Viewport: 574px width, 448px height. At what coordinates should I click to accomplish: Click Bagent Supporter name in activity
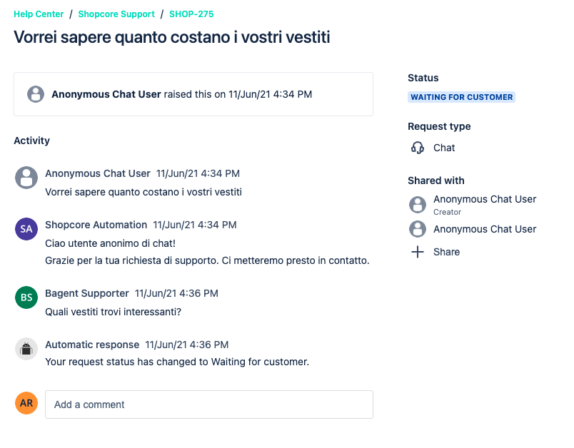click(87, 293)
